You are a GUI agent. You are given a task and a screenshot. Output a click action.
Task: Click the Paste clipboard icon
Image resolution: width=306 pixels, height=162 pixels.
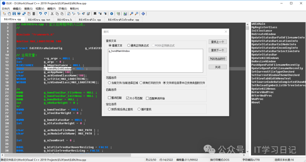pos(61,14)
